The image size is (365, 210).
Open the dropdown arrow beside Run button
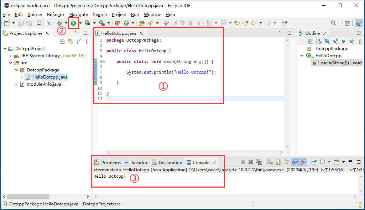(x=80, y=23)
